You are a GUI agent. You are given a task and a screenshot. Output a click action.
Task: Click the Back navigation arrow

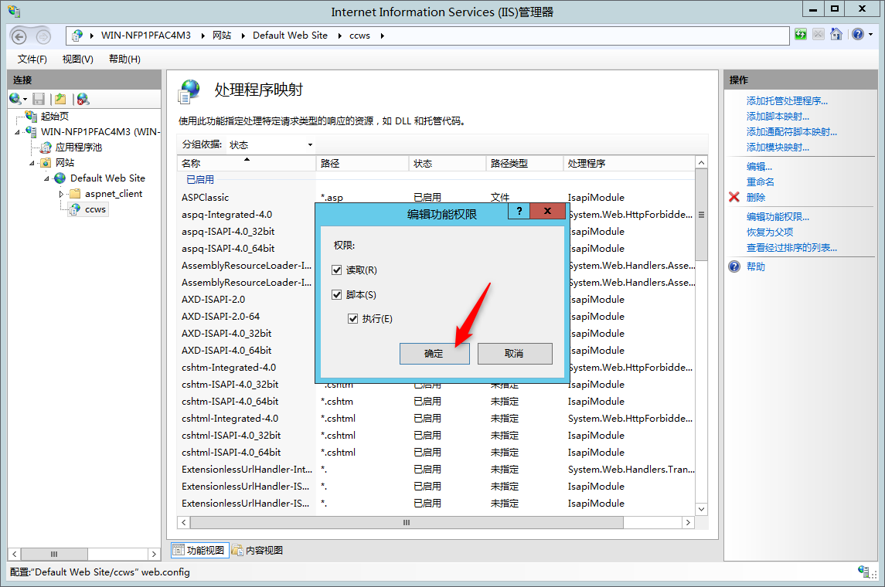pyautogui.click(x=19, y=36)
